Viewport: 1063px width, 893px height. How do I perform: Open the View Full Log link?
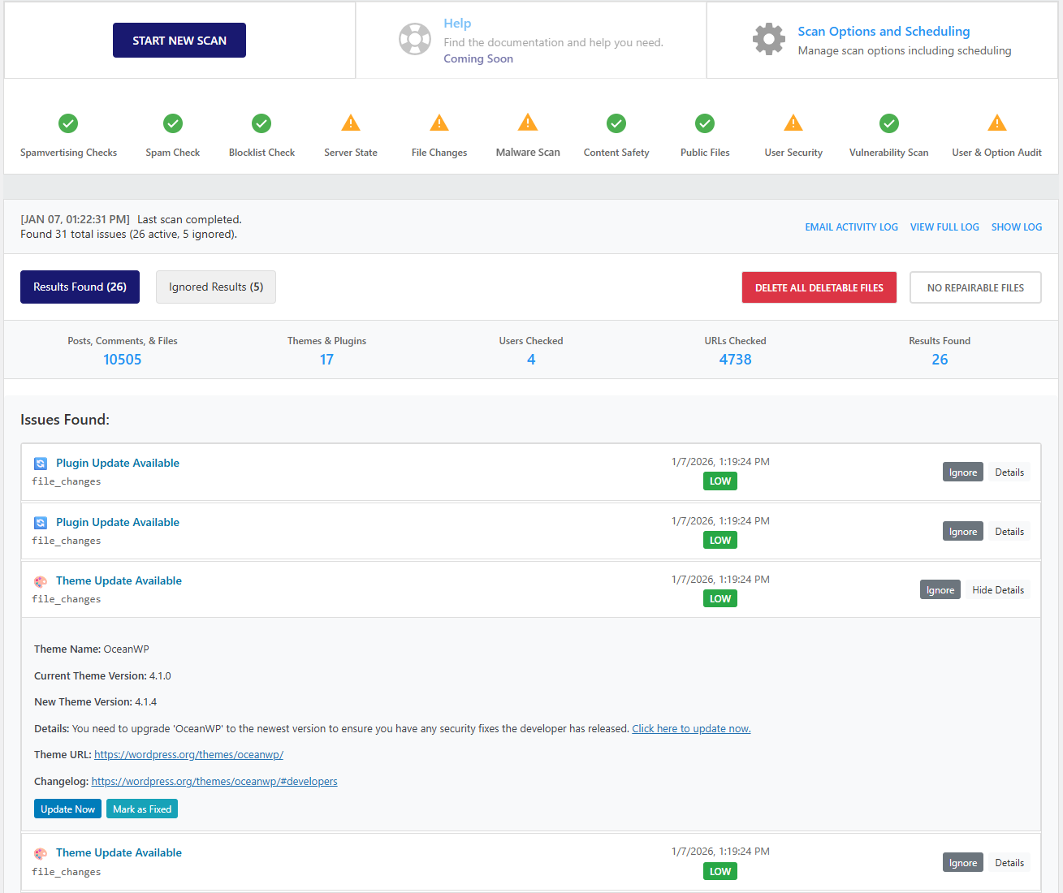click(944, 227)
